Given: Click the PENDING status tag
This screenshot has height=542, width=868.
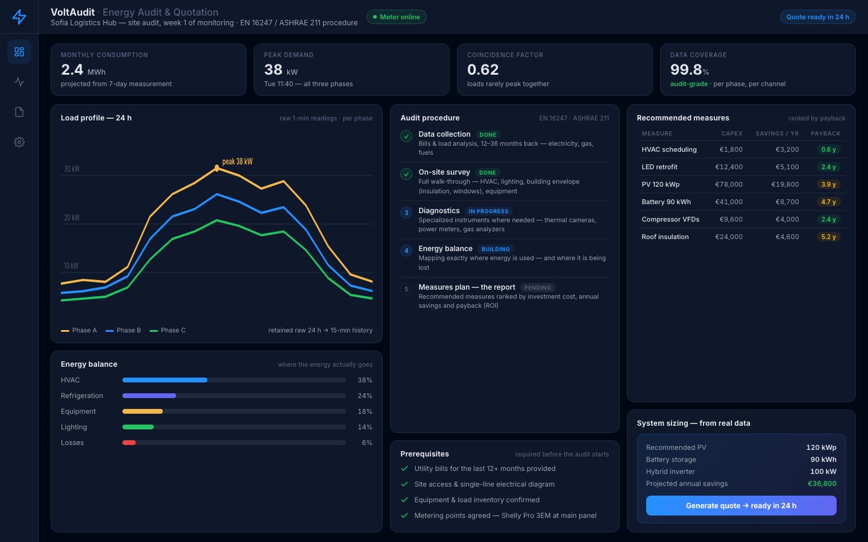Looking at the screenshot, I should 537,288.
